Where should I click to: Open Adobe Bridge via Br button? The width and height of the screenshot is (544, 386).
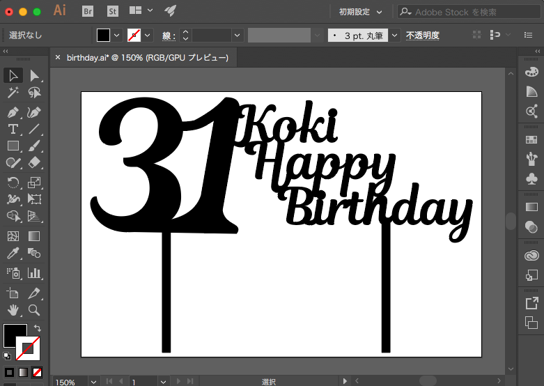pyautogui.click(x=88, y=11)
